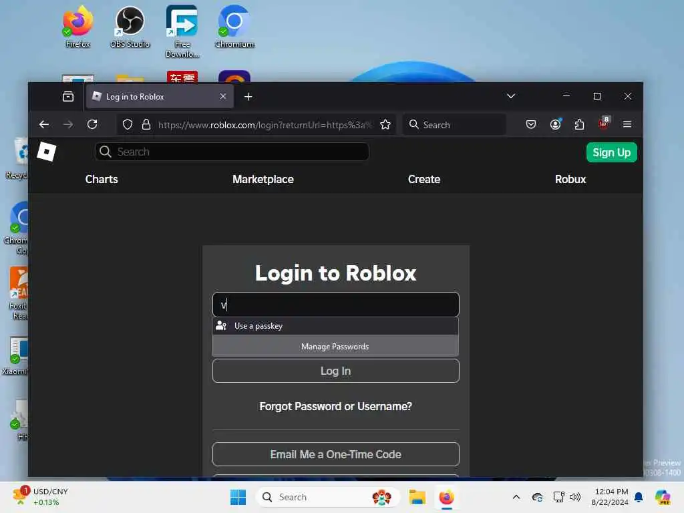Open the Foxit Reader desktop shortcut
684x513 pixels.
coord(18,293)
